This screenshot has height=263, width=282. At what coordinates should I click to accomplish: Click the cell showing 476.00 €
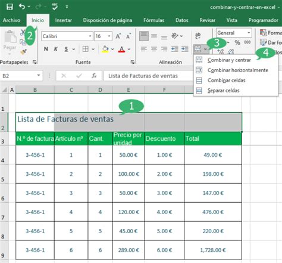(213, 212)
